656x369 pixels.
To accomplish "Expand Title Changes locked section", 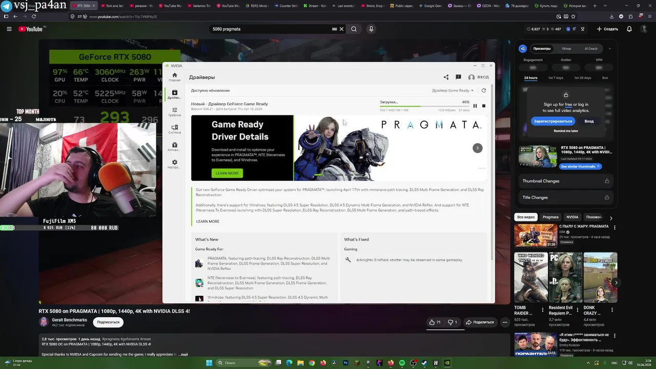I will (x=566, y=197).
